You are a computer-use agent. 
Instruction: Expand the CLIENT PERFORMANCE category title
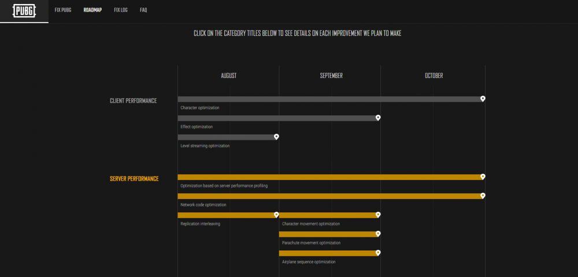133,101
